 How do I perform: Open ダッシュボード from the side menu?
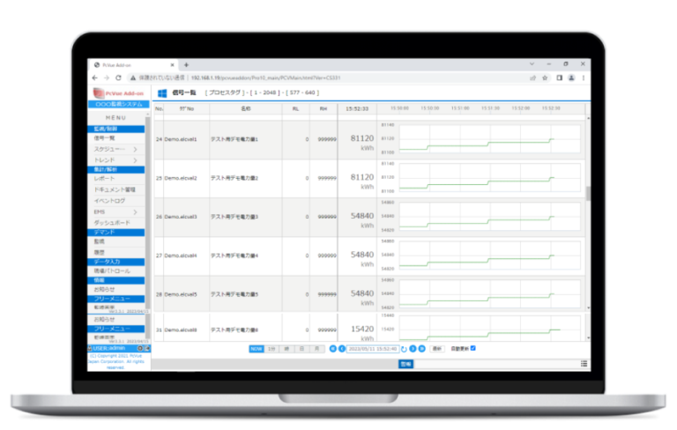click(x=111, y=222)
